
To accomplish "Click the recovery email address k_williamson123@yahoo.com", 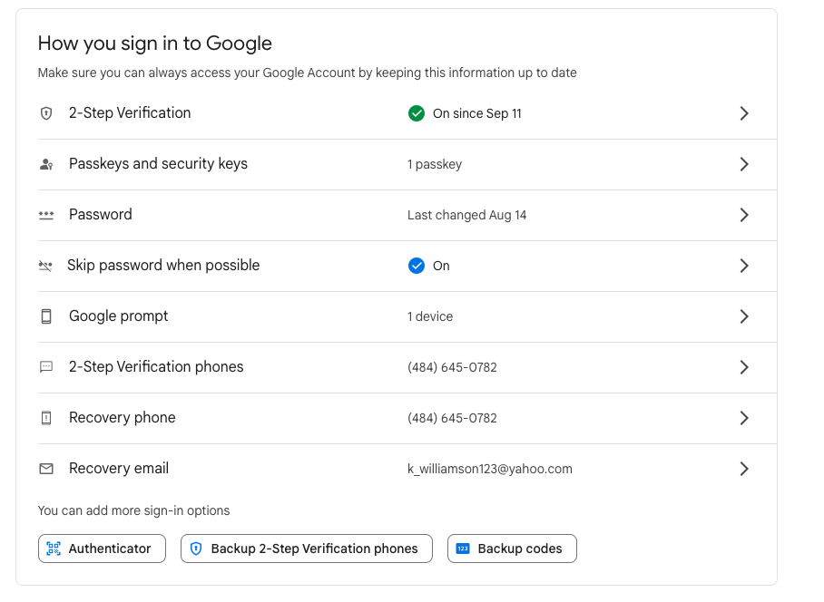I will tap(490, 469).
